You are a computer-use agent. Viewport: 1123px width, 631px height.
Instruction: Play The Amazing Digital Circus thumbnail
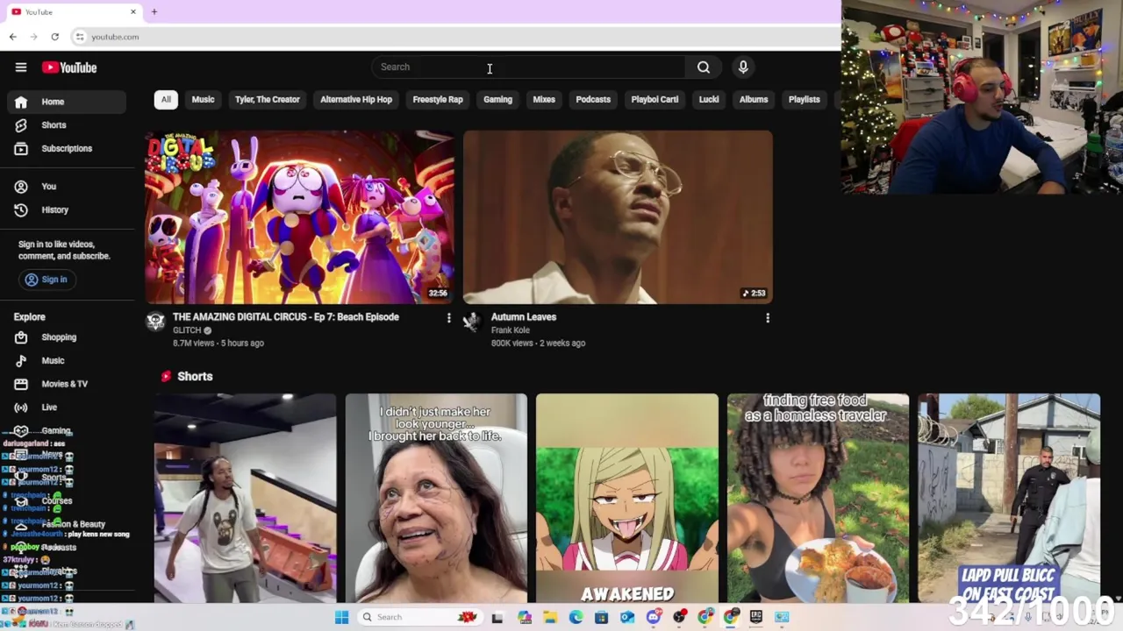299,216
